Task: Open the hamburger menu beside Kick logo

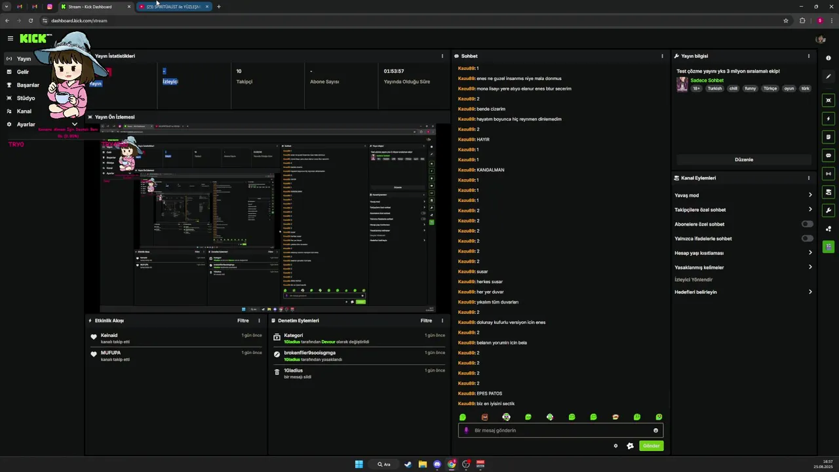Action: click(x=10, y=39)
